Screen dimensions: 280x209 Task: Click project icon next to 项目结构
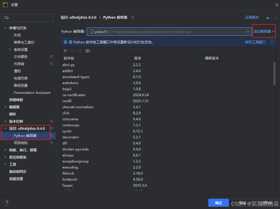pyautogui.click(x=51, y=143)
